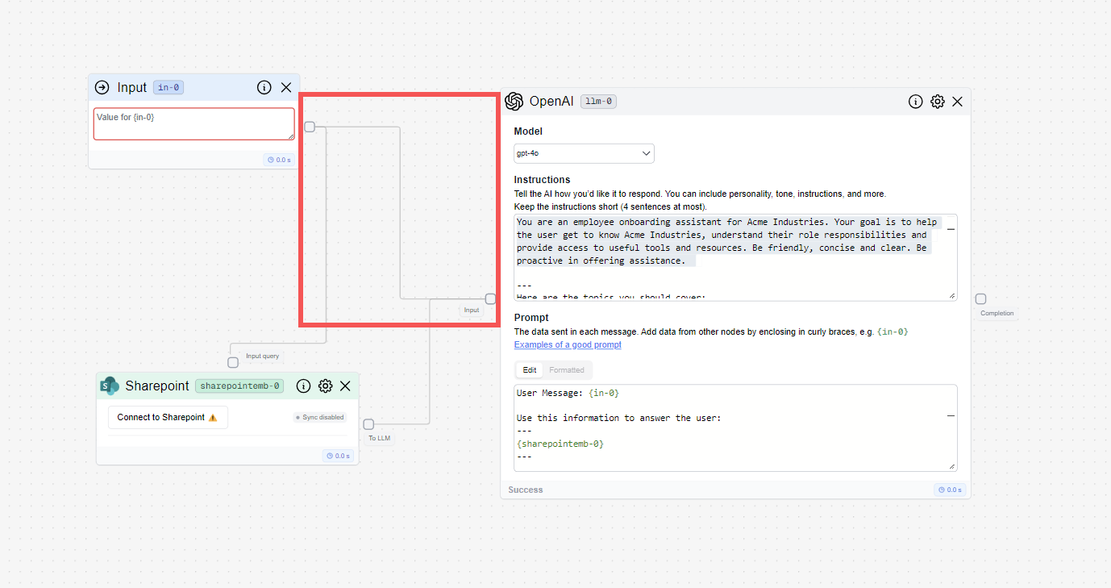Switch to the Edit tab
The width and height of the screenshot is (1111, 588).
(x=530, y=370)
